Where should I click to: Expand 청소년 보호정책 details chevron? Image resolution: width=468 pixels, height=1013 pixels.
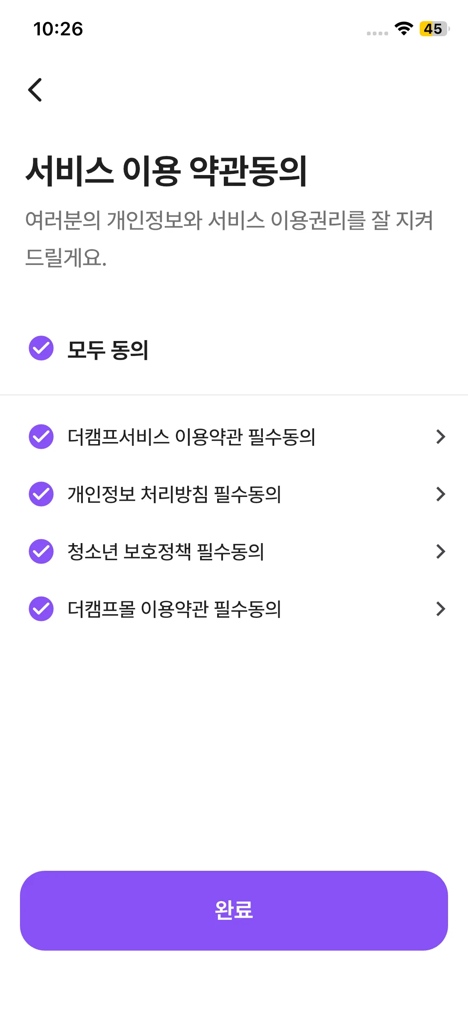point(441,551)
